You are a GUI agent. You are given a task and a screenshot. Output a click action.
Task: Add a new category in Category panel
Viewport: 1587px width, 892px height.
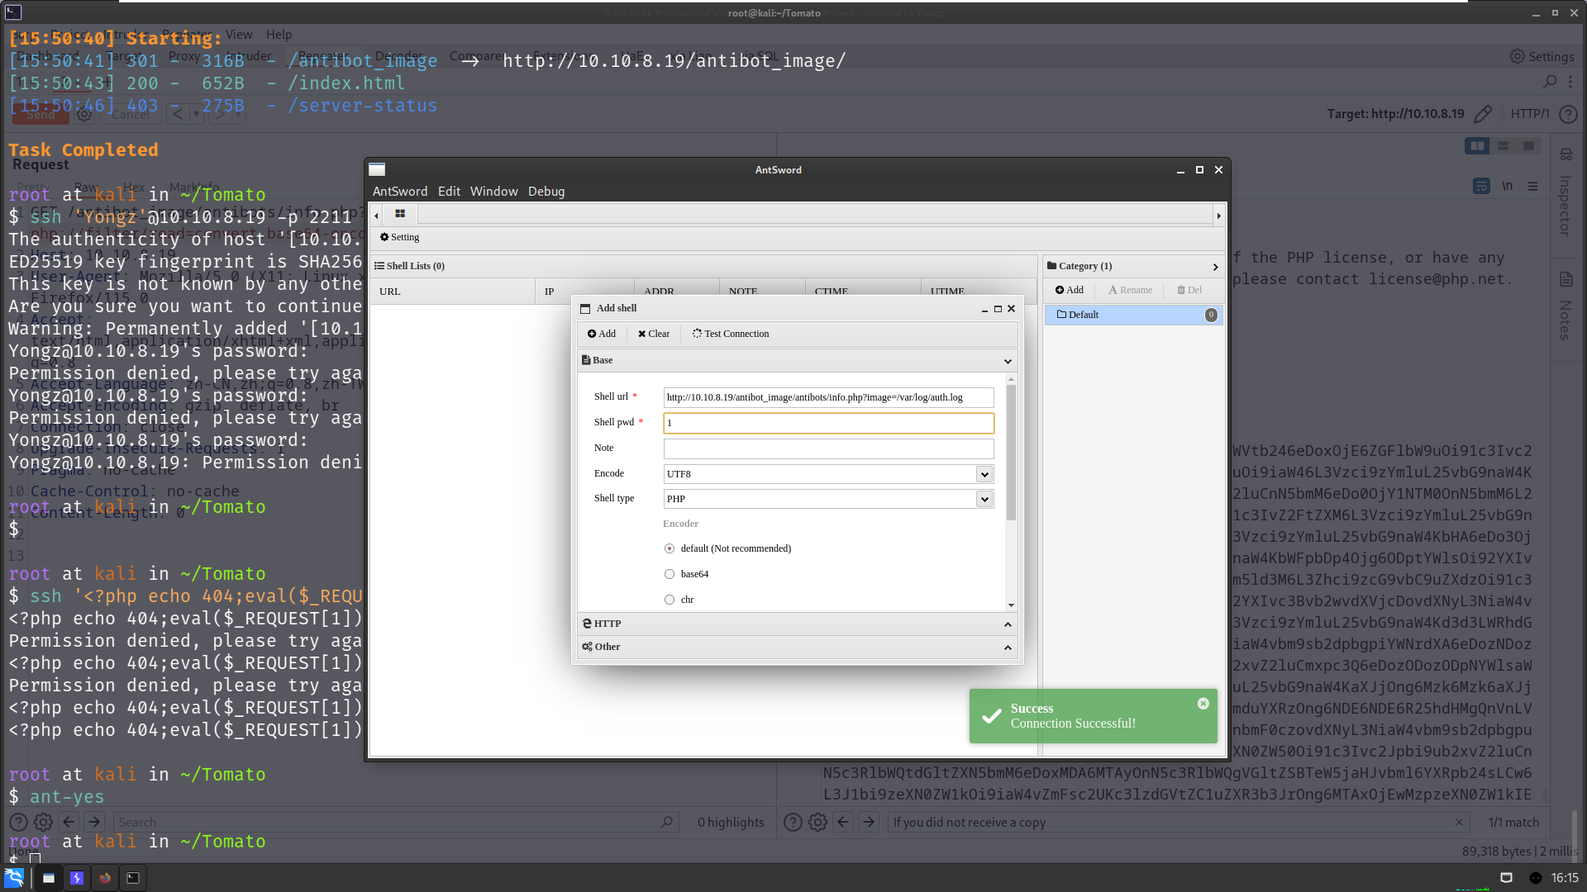click(x=1069, y=290)
